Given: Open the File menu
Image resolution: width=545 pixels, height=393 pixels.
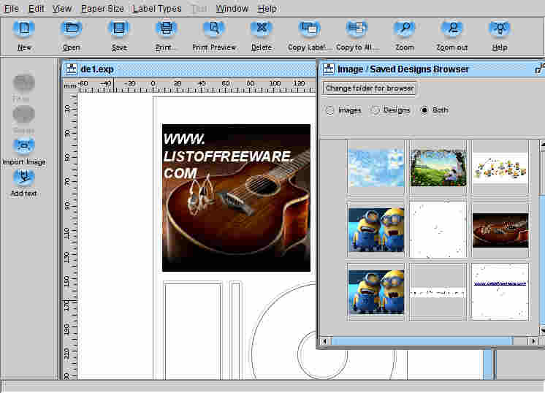Looking at the screenshot, I should pyautogui.click(x=11, y=8).
